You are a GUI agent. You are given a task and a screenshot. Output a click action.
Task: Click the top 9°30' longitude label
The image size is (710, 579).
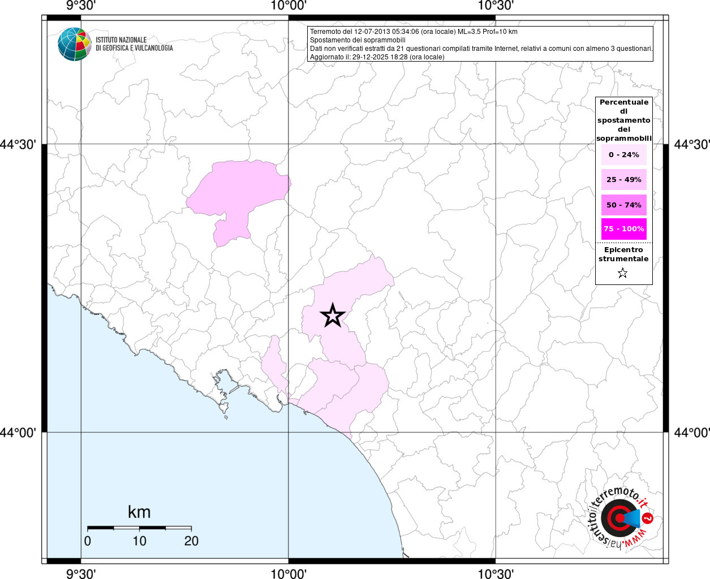pos(81,6)
